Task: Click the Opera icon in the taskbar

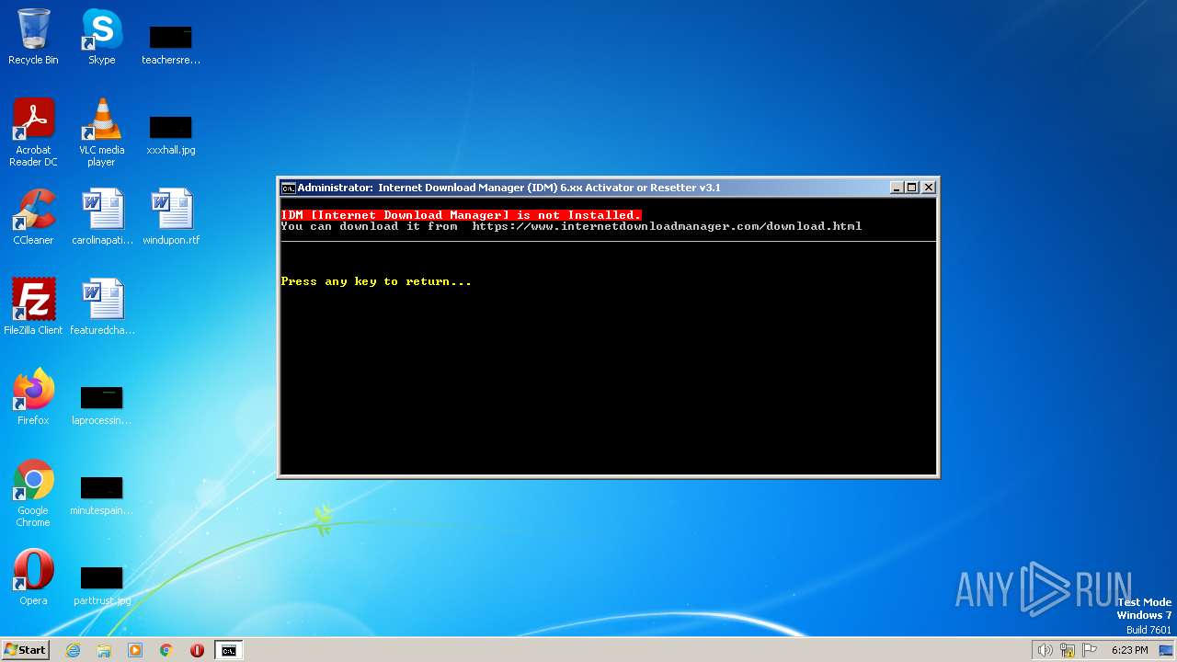Action: click(197, 650)
